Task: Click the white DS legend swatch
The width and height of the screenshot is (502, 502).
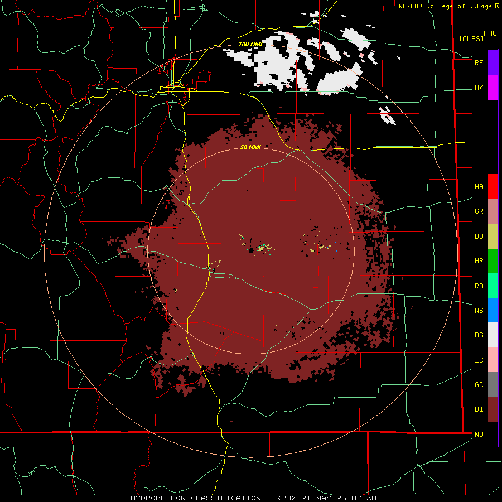Action: tap(493, 335)
